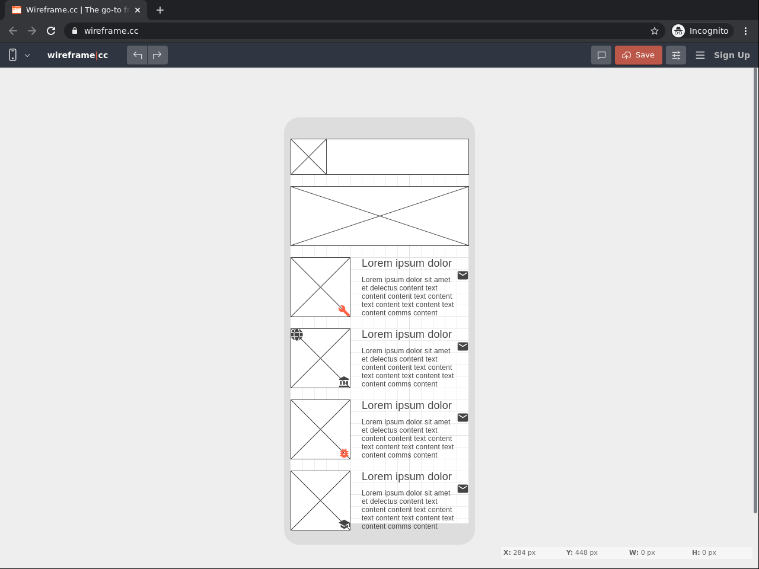The image size is (759, 569).
Task: Go back in browser history
Action: coord(13,31)
